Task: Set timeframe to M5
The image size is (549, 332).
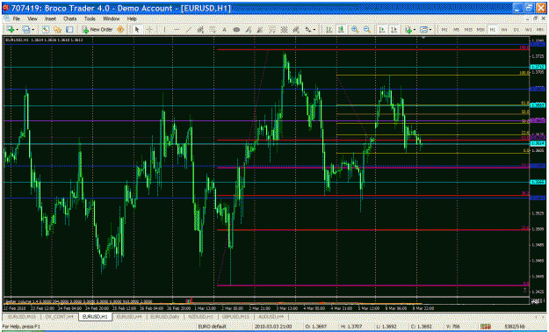Action: pos(456,30)
